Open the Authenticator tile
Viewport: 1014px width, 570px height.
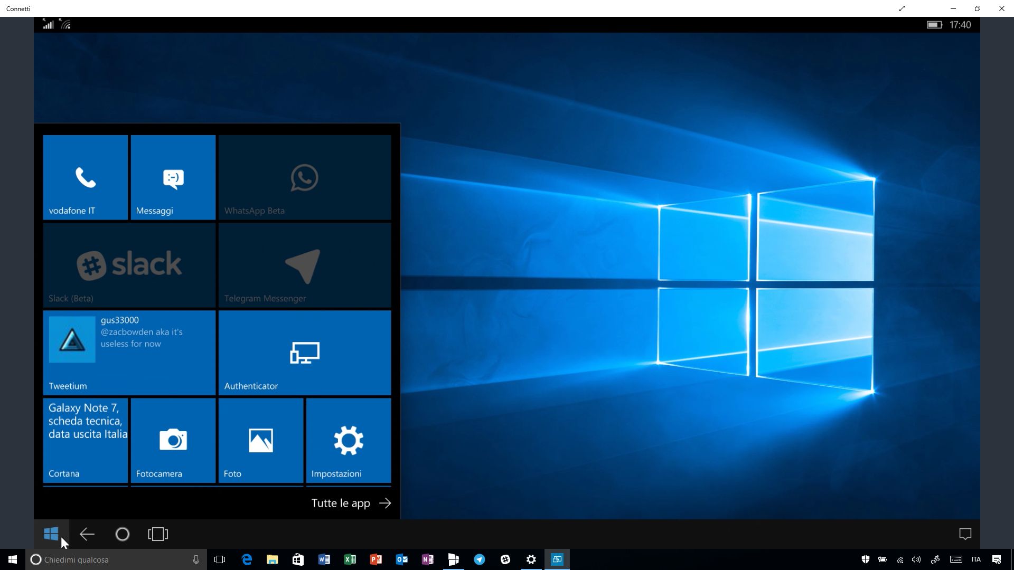(305, 353)
